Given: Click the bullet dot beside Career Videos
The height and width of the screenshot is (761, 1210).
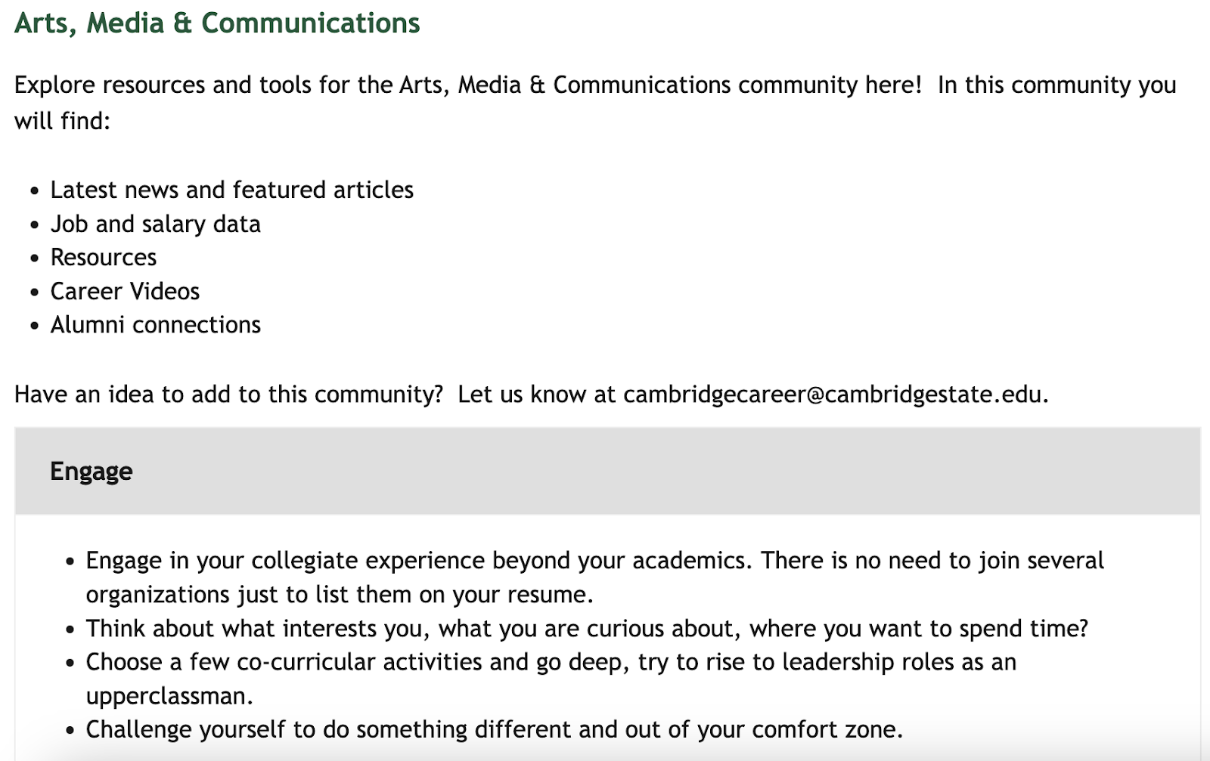Looking at the screenshot, I should pyautogui.click(x=35, y=292).
